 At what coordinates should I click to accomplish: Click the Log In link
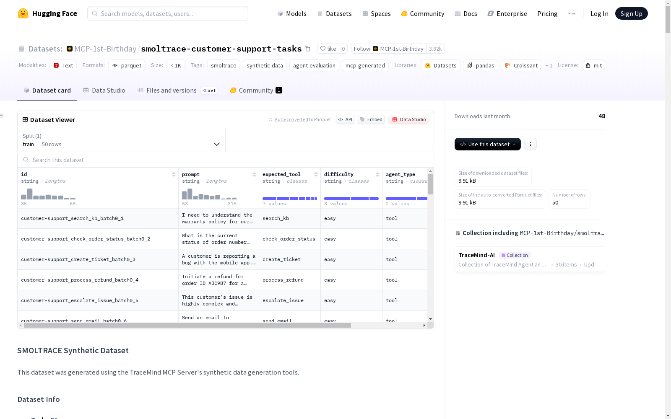[x=599, y=13]
